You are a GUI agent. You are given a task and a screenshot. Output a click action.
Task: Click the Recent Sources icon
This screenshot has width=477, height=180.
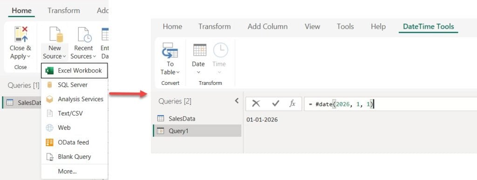84,34
